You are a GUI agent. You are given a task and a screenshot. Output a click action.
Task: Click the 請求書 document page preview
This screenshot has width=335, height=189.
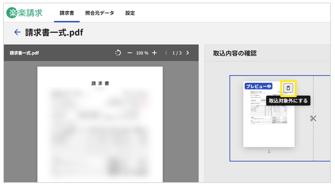(x=100, y=124)
